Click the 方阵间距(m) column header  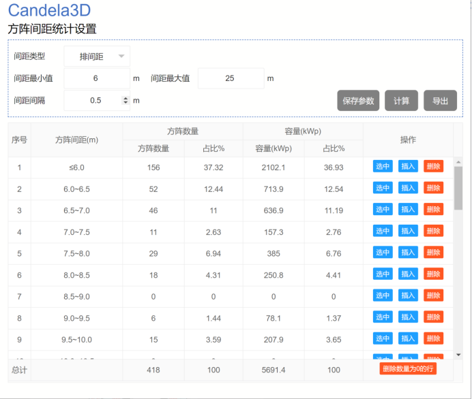[76, 140]
